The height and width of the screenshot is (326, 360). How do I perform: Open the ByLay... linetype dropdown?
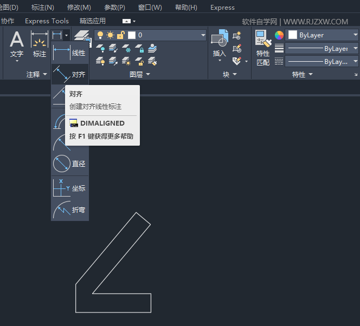[356, 61]
